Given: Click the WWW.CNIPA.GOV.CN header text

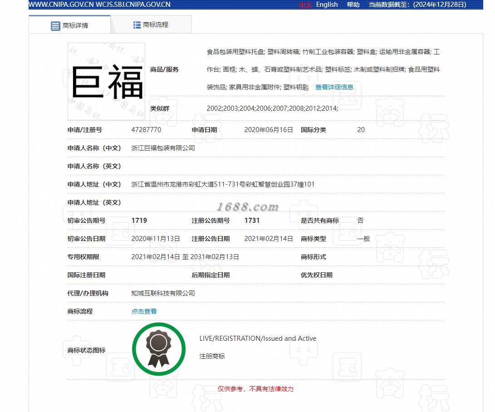Looking at the screenshot, I should coord(99,5).
